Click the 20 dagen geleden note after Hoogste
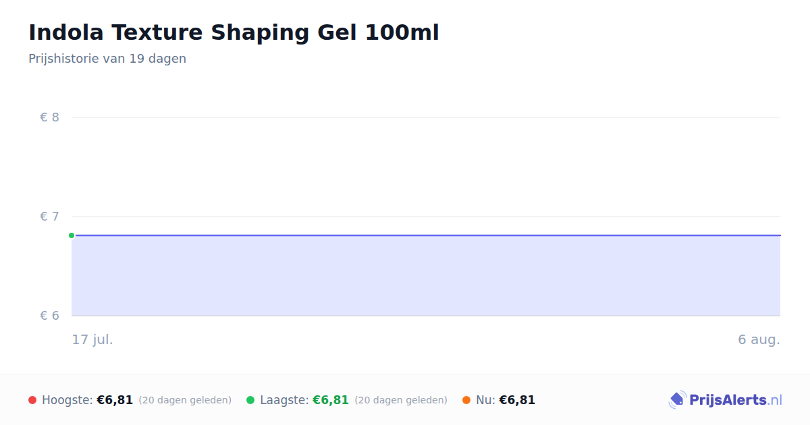This screenshot has height=425, width=810. [185, 400]
